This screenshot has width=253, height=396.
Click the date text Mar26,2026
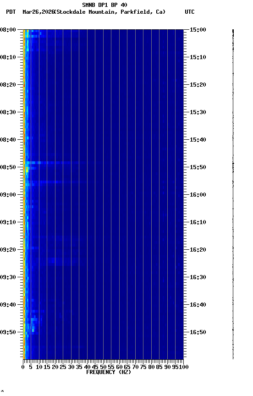coord(38,12)
